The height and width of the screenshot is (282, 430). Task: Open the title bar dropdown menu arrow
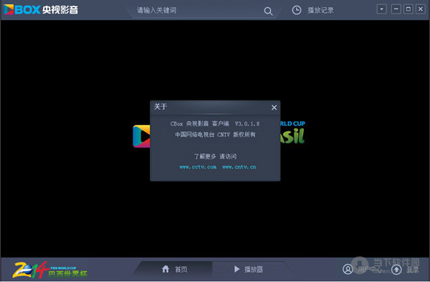(381, 9)
